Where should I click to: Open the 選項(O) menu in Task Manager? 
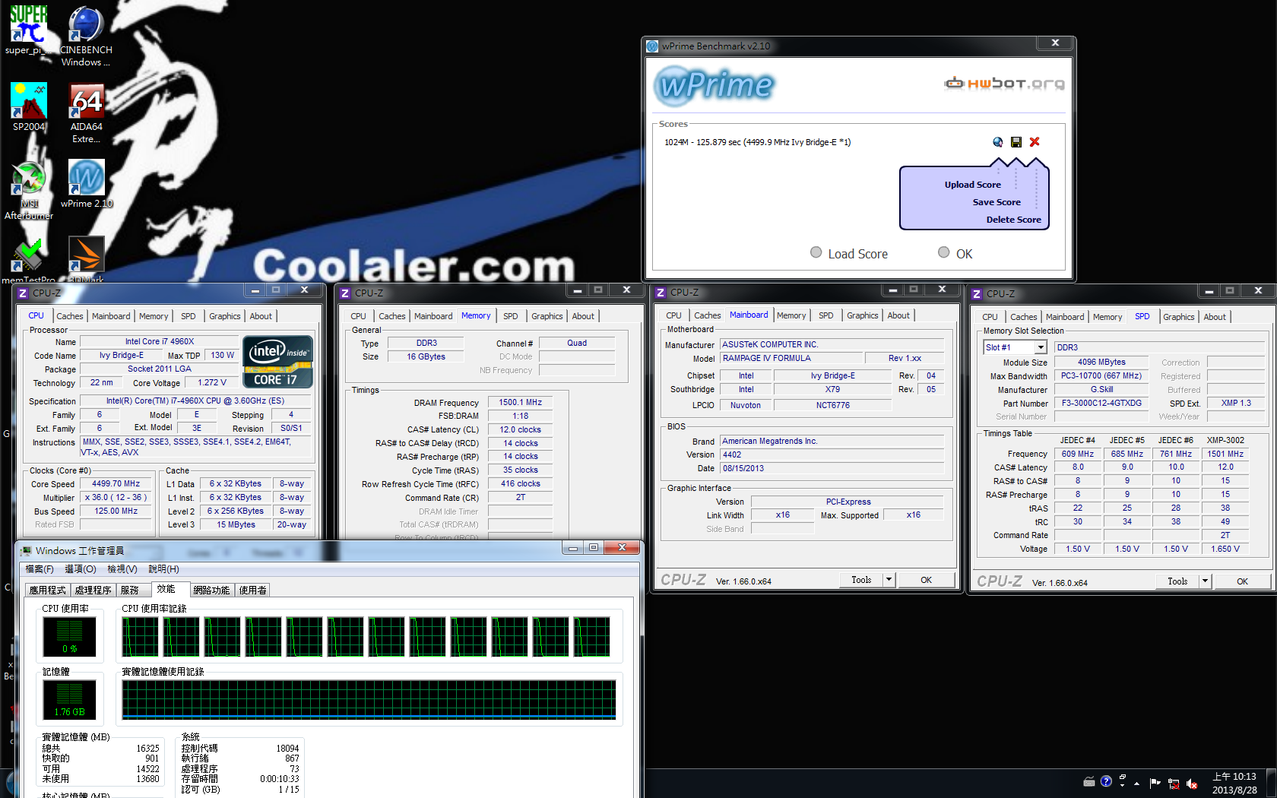tap(81, 568)
